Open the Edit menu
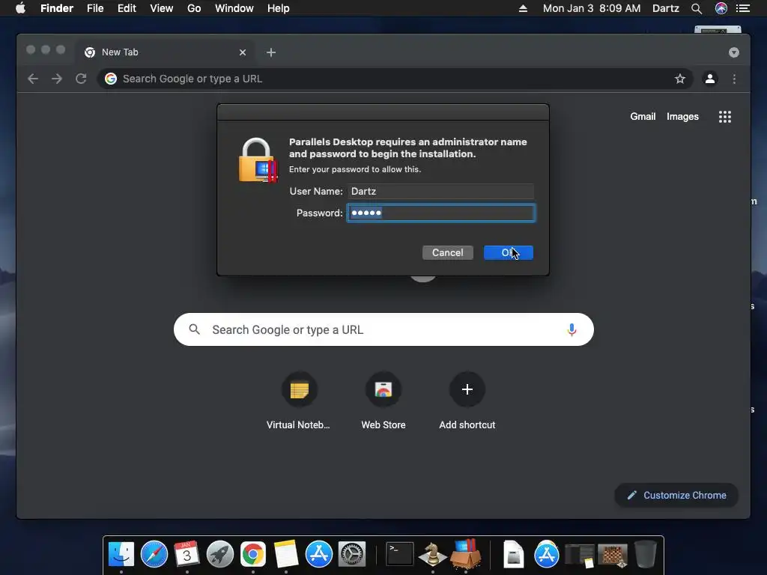The image size is (767, 575). (127, 8)
